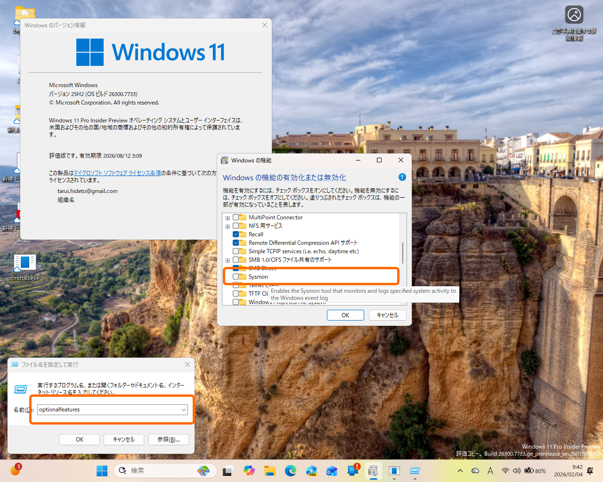Uncheck Remote Differential Compression API サポート
The width and height of the screenshot is (603, 482).
[x=235, y=242]
